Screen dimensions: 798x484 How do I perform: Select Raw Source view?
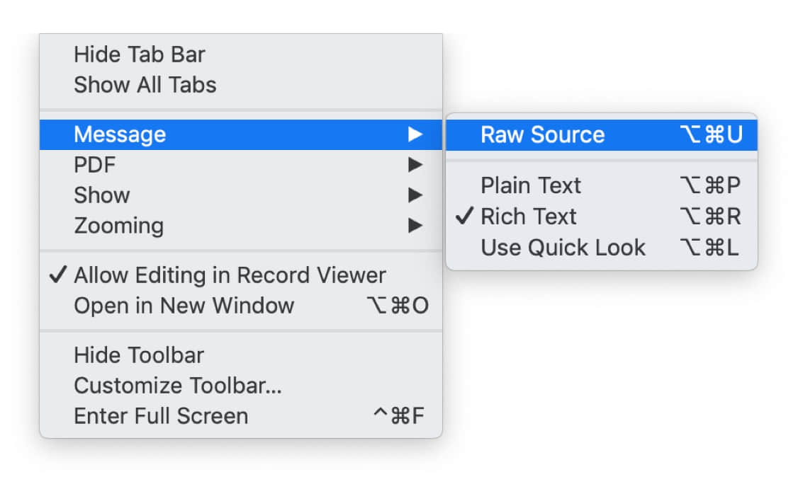click(x=602, y=135)
